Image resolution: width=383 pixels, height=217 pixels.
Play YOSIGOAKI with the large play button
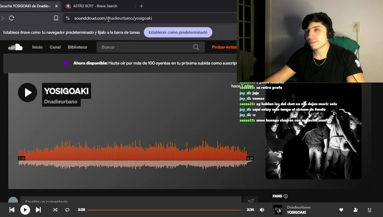coord(27,93)
